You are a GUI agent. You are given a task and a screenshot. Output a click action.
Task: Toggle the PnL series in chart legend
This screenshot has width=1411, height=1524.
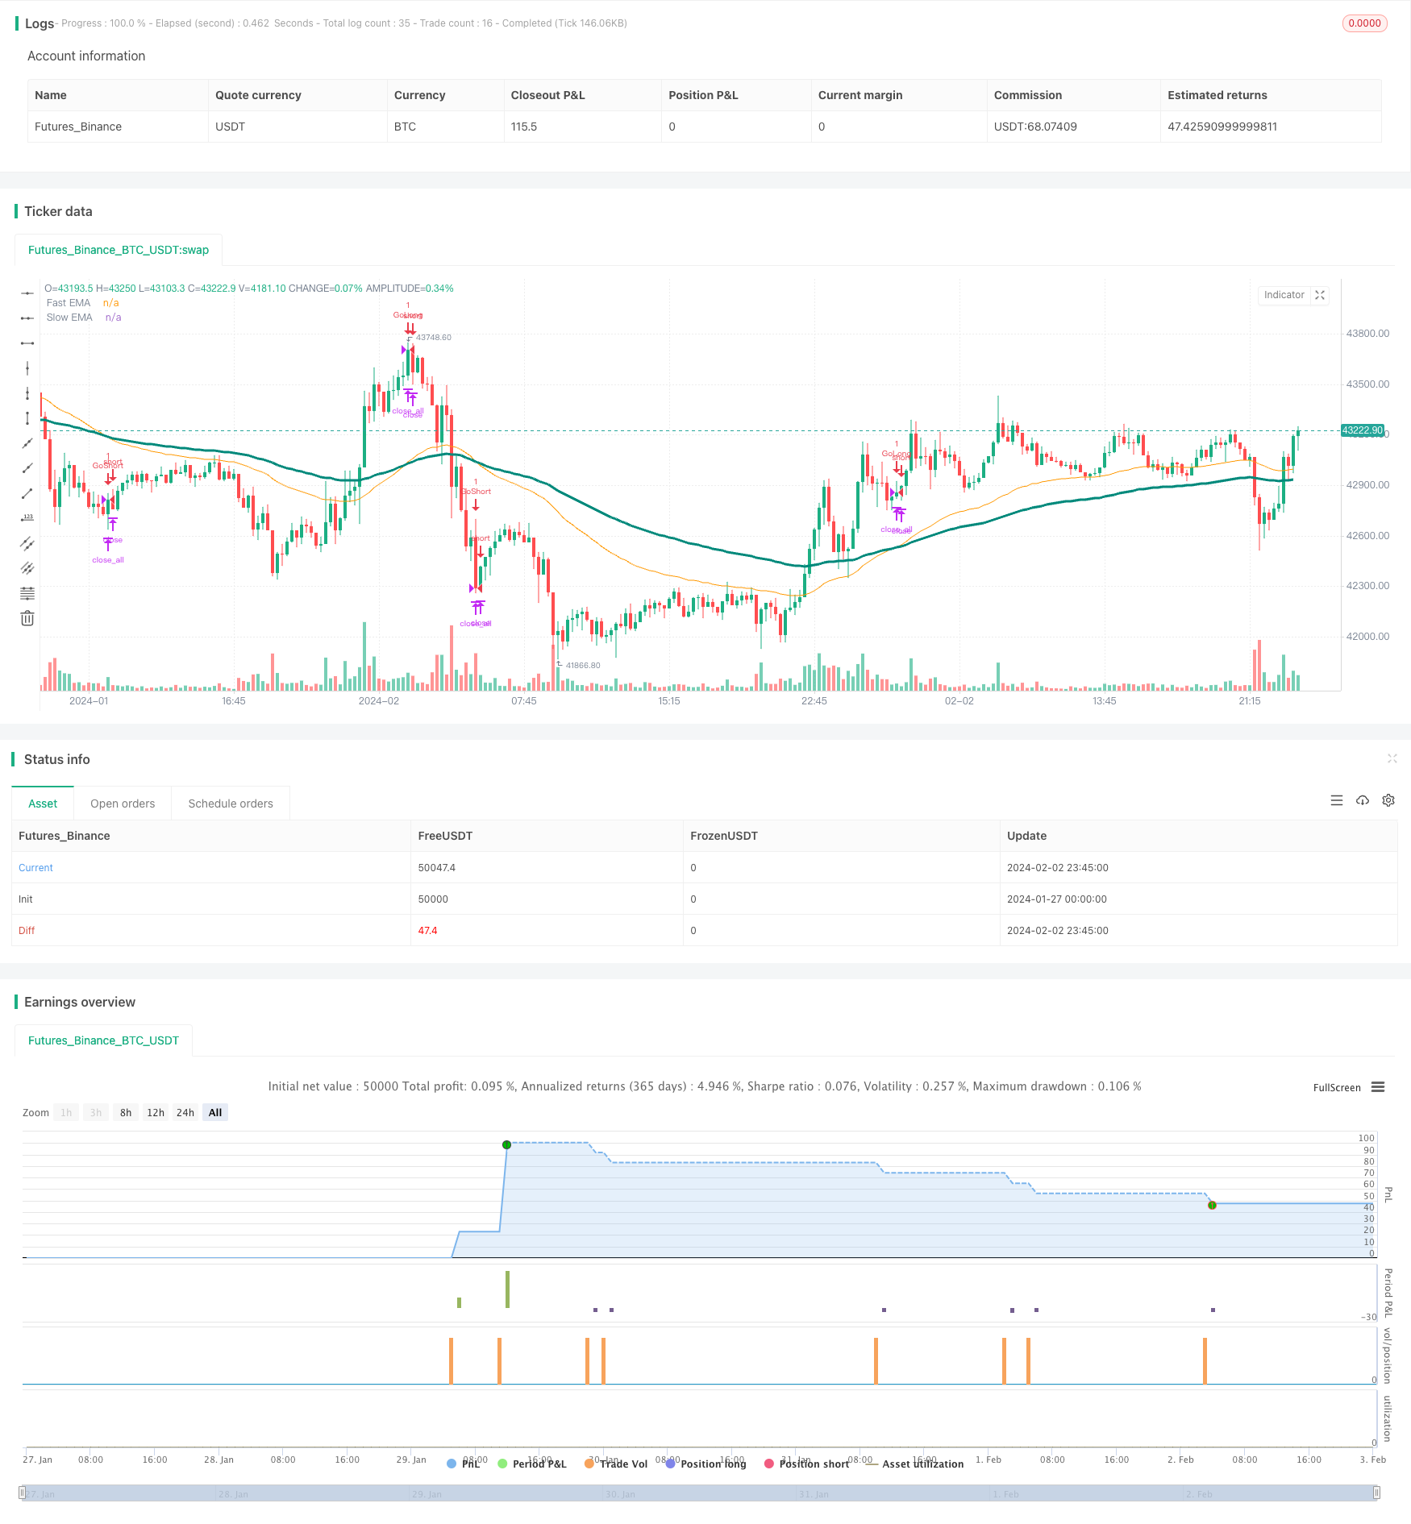click(x=463, y=1464)
